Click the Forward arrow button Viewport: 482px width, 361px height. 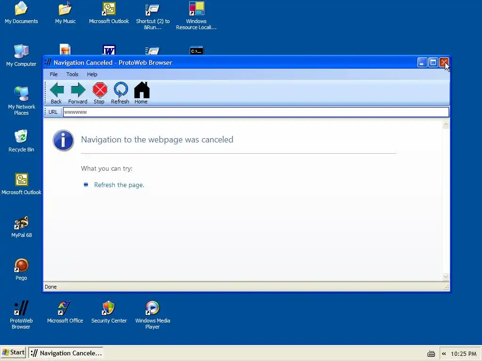click(78, 93)
